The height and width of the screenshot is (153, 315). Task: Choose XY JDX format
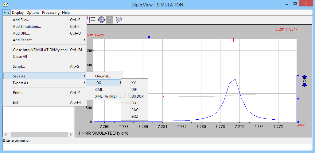click(x=134, y=83)
